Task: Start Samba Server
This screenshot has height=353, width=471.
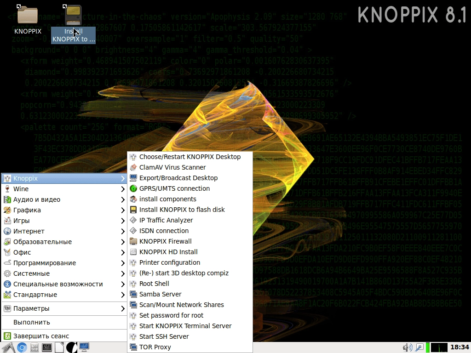Action: (190, 294)
